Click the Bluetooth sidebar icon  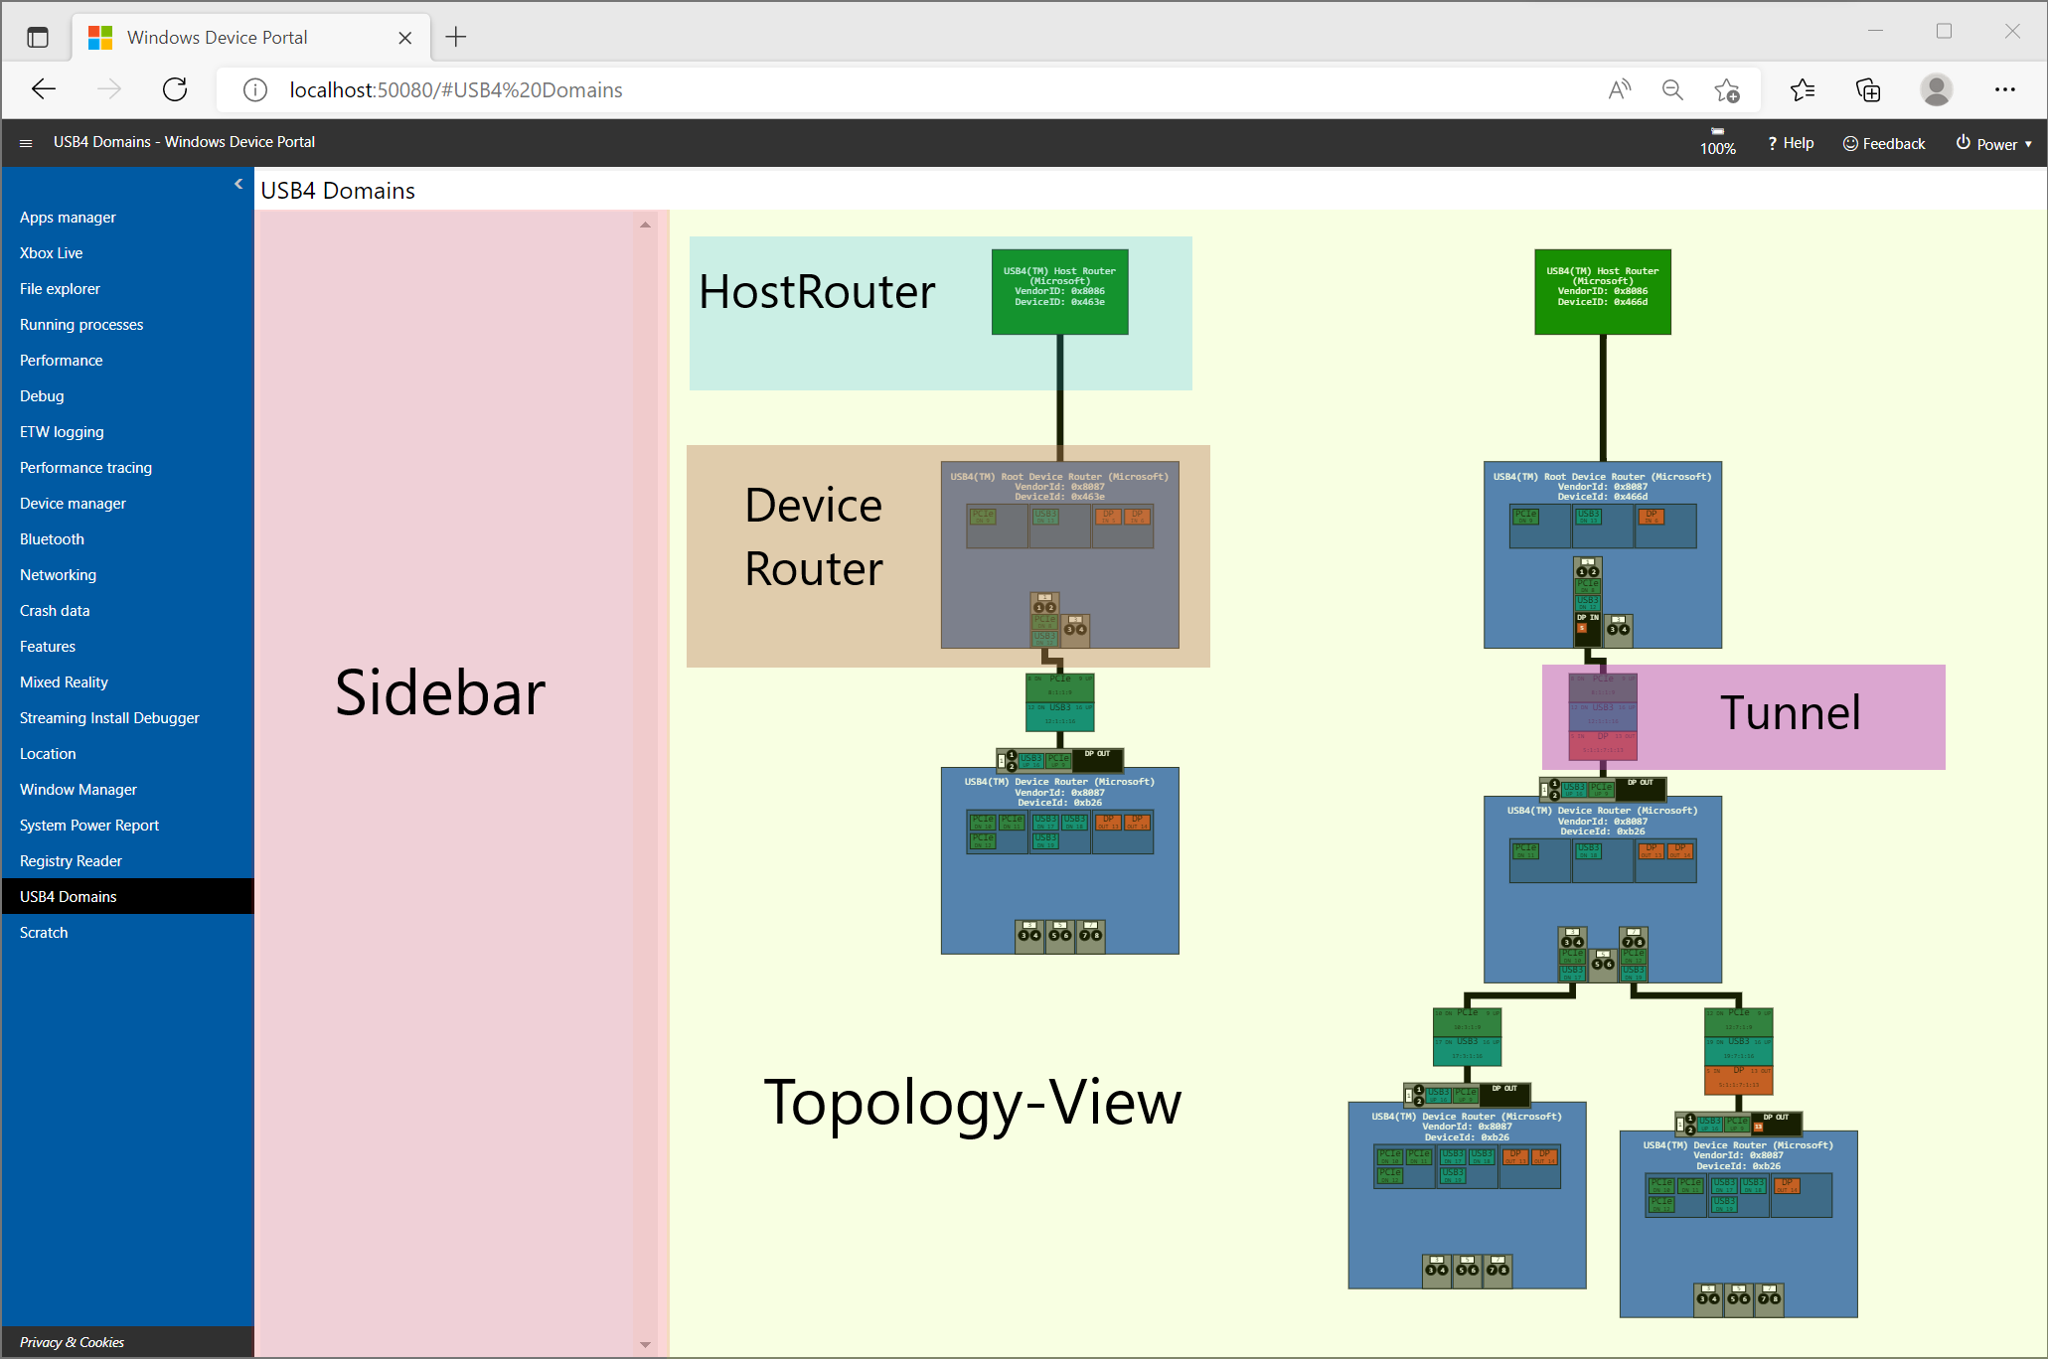tap(53, 538)
